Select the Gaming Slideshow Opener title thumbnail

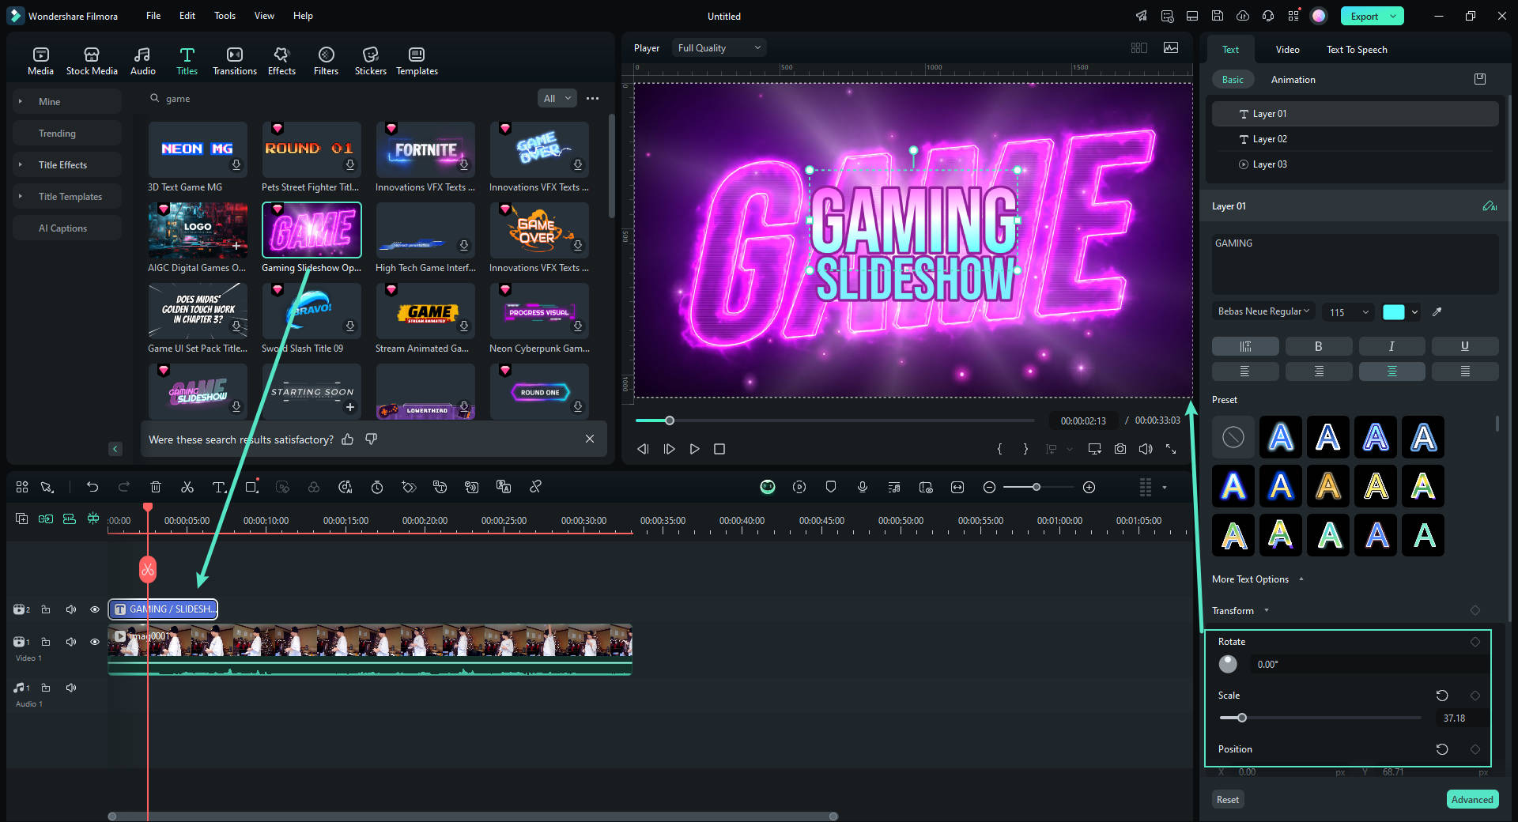(312, 229)
